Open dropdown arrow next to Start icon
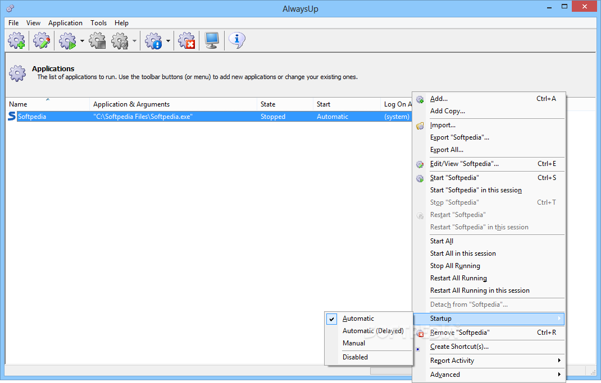Screen dimensions: 601x383 82,41
